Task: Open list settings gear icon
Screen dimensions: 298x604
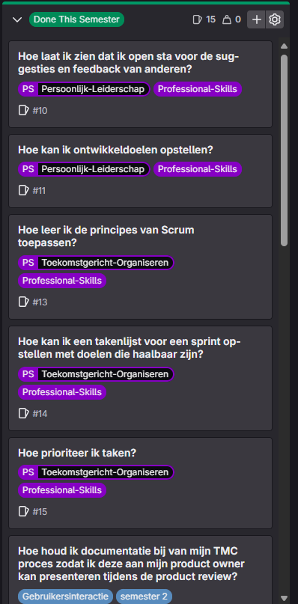Action: 275,19
